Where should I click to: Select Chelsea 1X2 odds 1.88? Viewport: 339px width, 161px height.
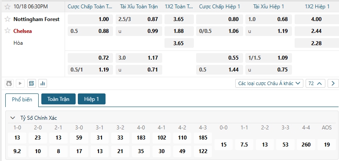(179, 31)
